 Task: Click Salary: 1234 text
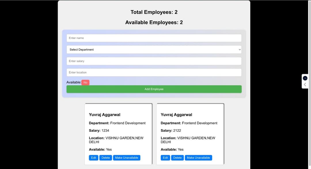[99, 130]
